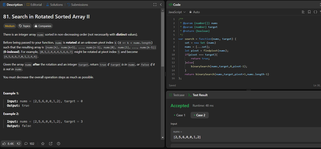This screenshot has height=149, width=321.
Task: Click the lock icon on Companies button
Action: point(36,26)
